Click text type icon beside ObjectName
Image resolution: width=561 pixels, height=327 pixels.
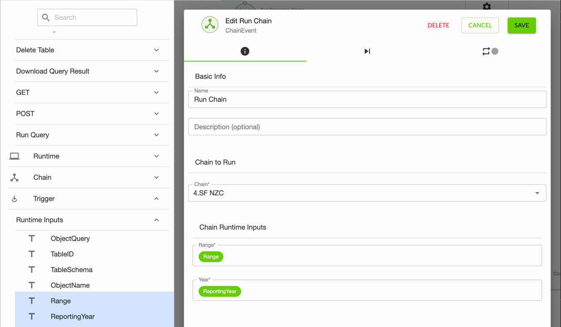[x=32, y=285]
